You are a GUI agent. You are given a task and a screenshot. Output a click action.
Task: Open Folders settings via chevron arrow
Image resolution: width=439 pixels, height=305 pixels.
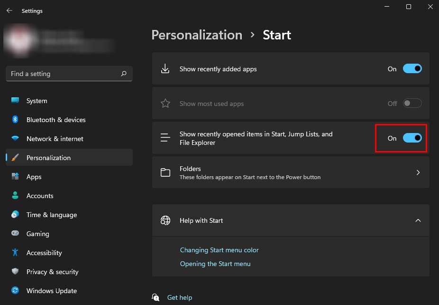coord(418,172)
